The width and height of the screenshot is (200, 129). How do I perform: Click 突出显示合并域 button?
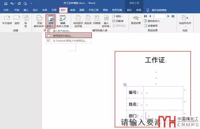78,21
